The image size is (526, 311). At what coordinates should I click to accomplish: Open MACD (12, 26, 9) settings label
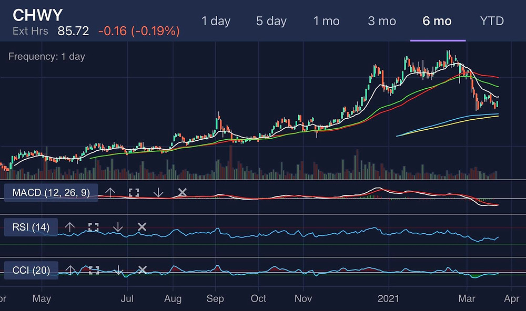[x=51, y=193]
